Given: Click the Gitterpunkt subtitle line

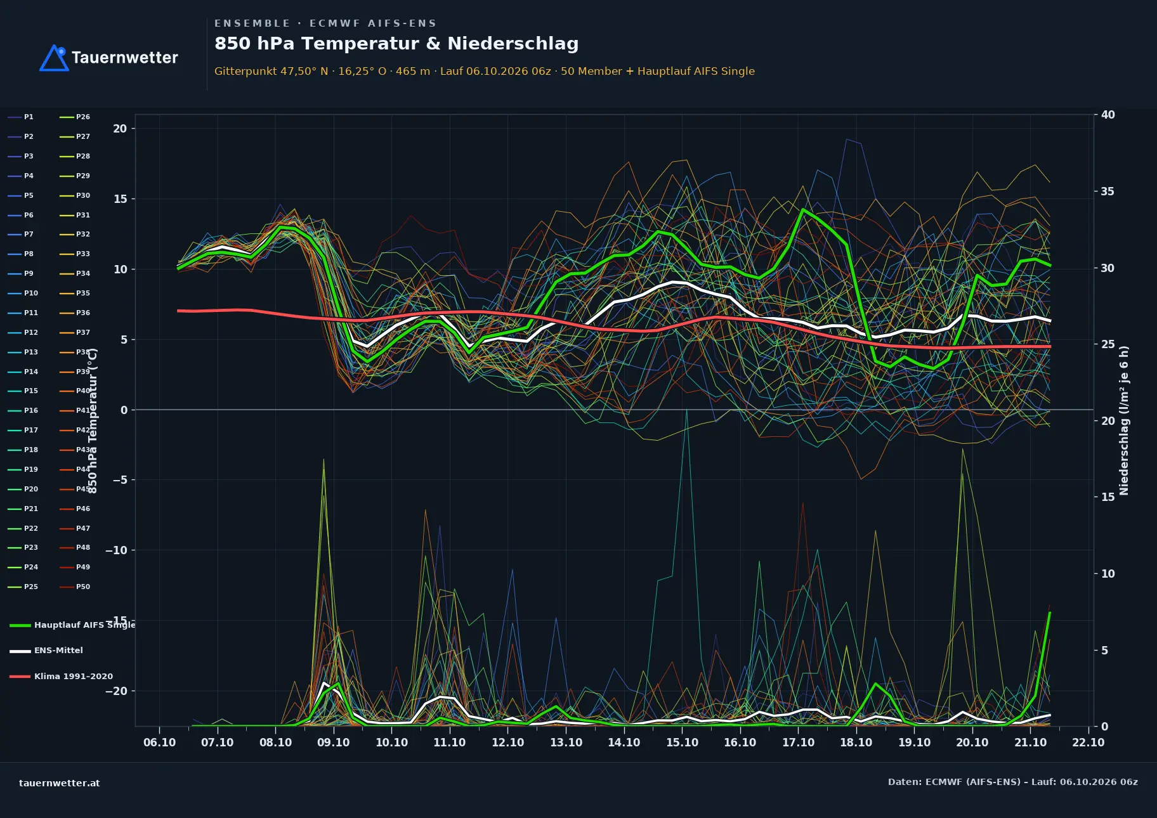Looking at the screenshot, I should [485, 71].
